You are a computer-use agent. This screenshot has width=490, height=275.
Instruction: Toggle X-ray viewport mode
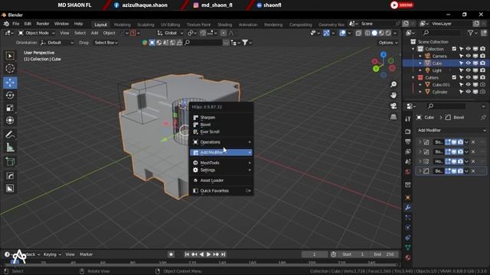click(358, 33)
